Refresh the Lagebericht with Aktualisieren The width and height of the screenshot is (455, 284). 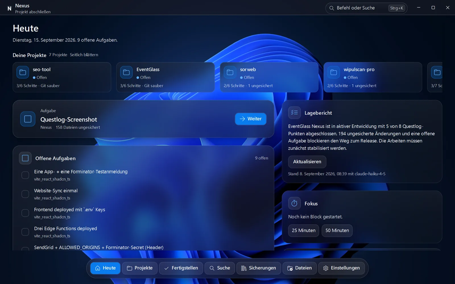click(307, 162)
